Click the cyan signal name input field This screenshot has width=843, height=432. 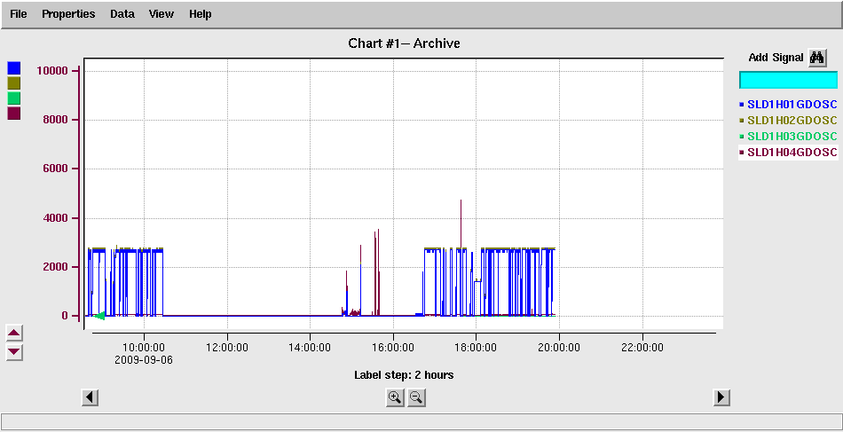pos(788,80)
